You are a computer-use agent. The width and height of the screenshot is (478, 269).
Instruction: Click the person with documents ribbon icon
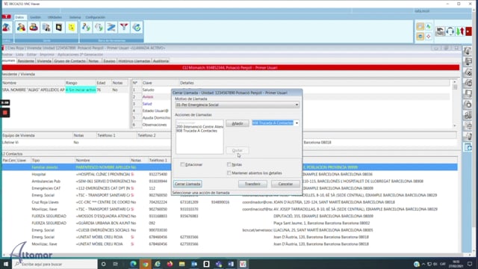(x=46, y=28)
